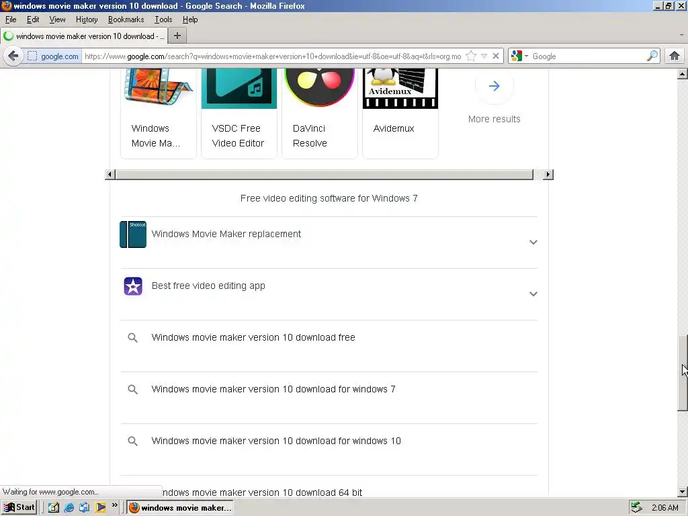Expand the Best free video editing app chevron
Viewport: 688px width, 516px height.
533,294
